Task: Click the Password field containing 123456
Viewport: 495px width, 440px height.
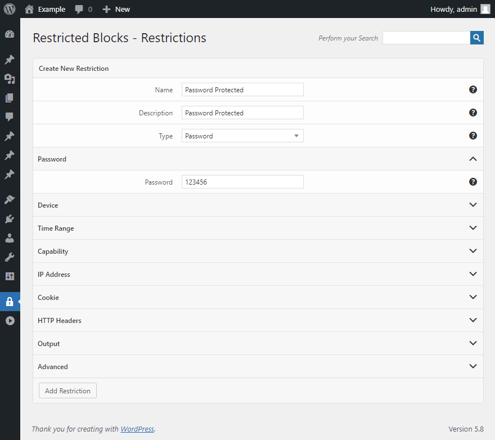Action: coord(242,182)
